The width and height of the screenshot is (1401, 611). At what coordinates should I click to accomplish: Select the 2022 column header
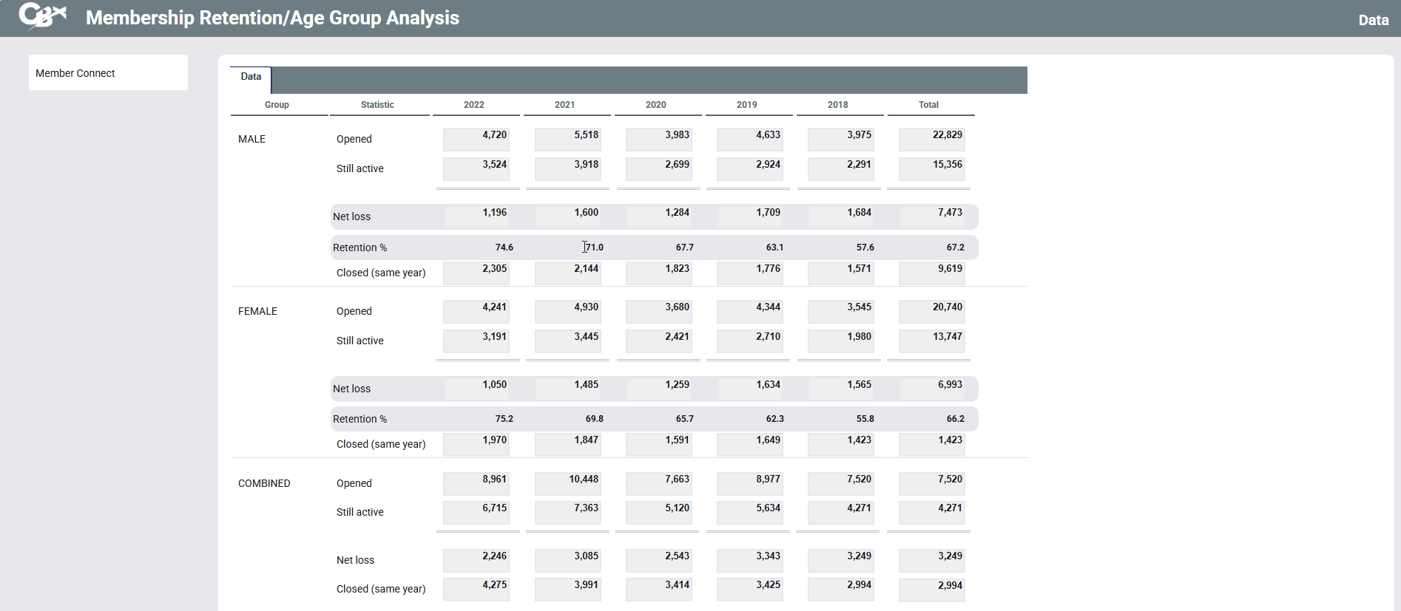point(474,105)
